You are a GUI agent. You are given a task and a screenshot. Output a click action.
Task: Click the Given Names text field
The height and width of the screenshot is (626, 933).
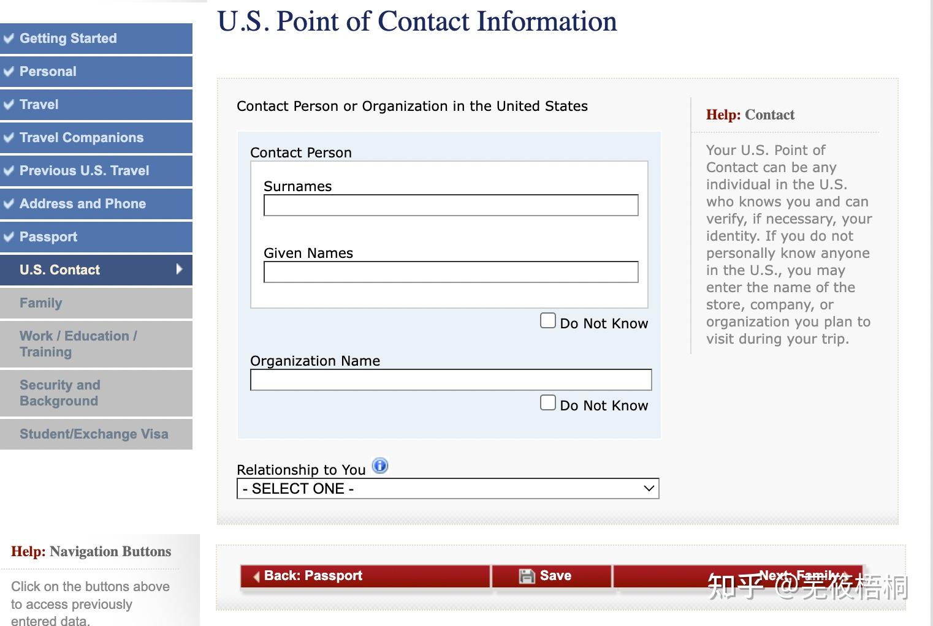pos(451,272)
